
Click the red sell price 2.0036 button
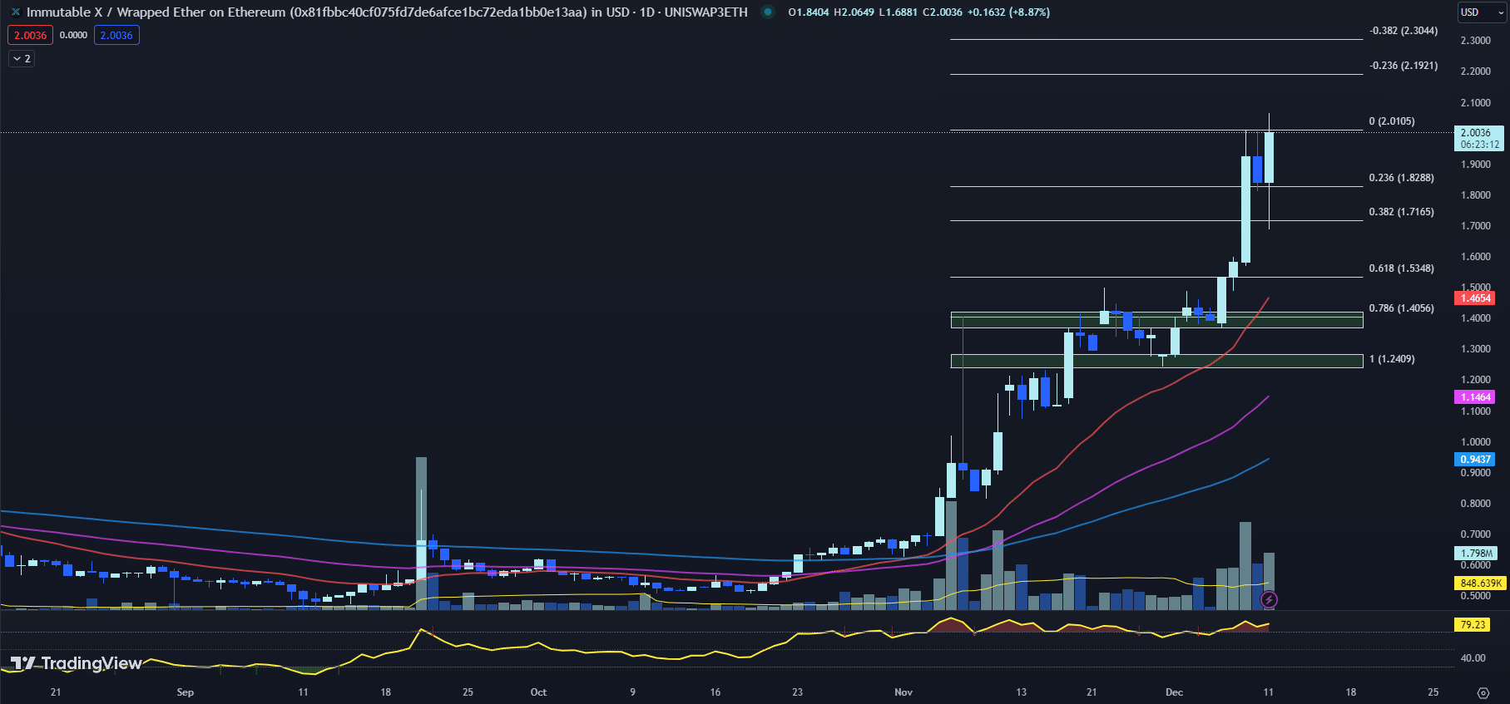pos(30,36)
